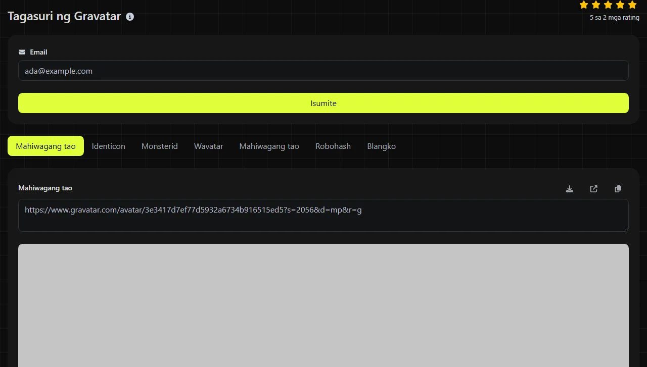
Task: Open the avatar URL in a new window
Action: tap(594, 189)
